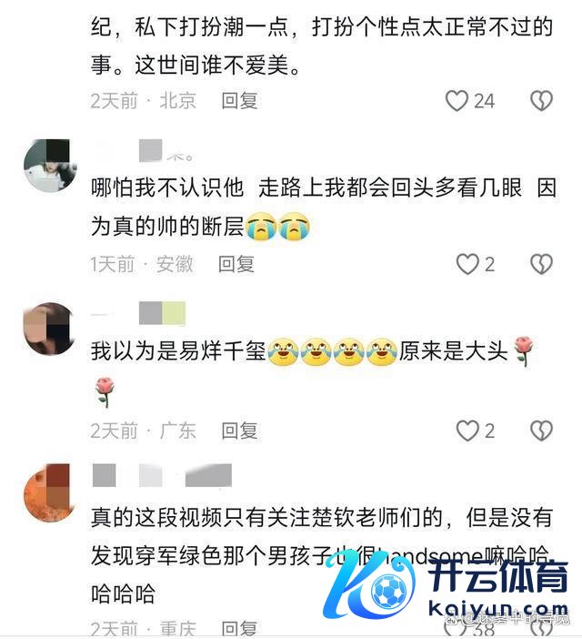Open username above 真的这段视频 comment

click(x=162, y=475)
